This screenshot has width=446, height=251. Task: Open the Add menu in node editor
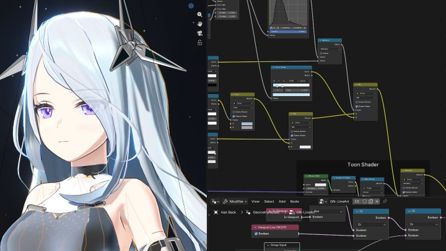pos(282,201)
